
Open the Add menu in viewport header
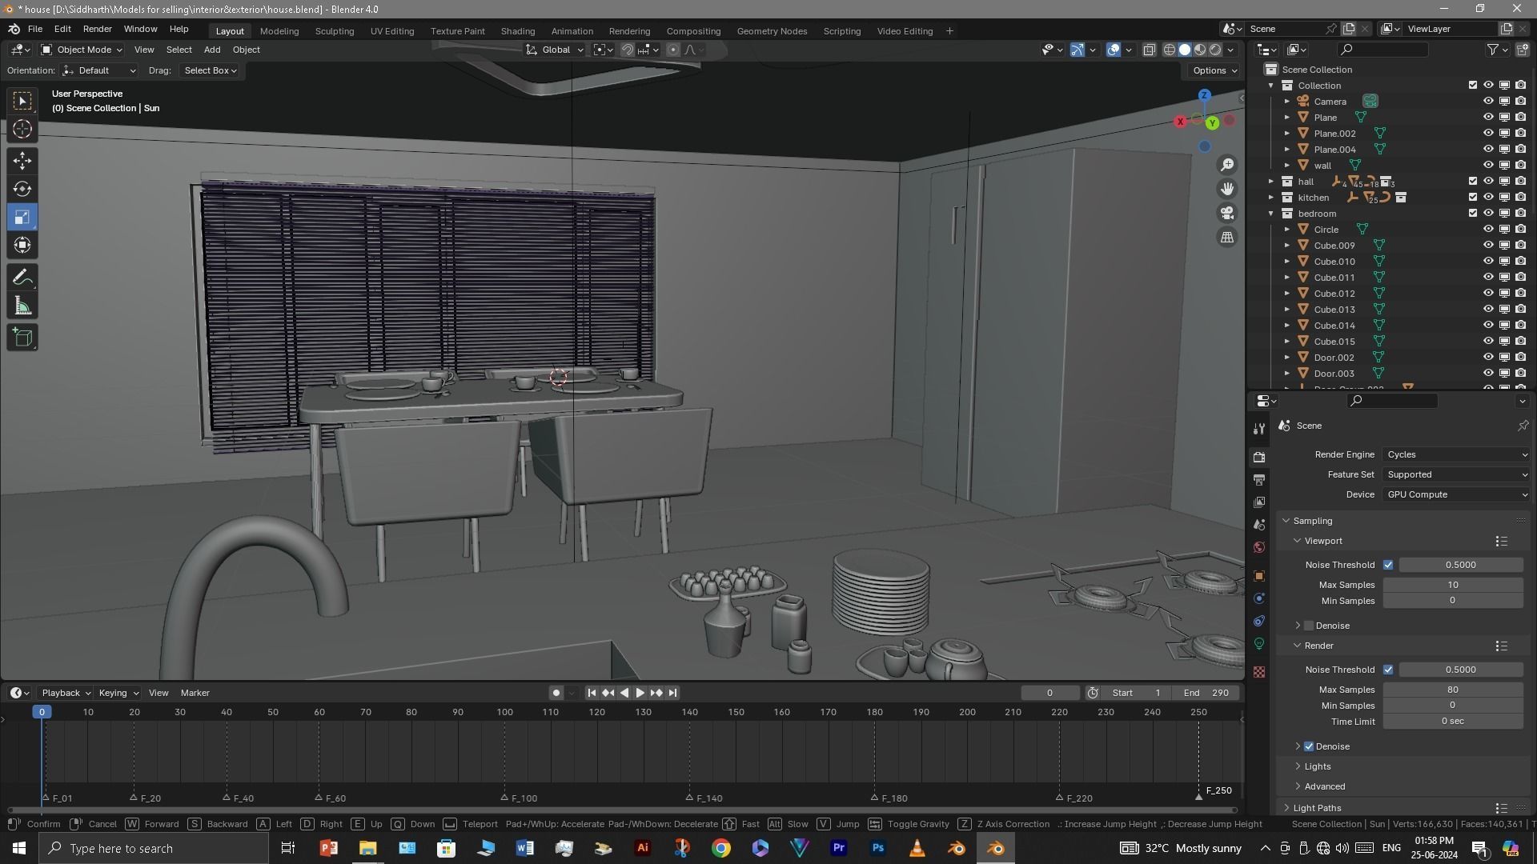pos(212,50)
